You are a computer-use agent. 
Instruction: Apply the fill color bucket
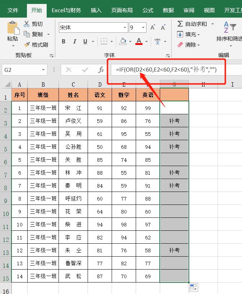(x=123, y=41)
